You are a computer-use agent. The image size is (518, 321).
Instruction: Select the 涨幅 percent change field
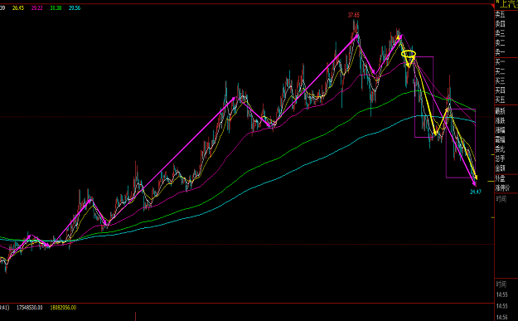(500, 130)
